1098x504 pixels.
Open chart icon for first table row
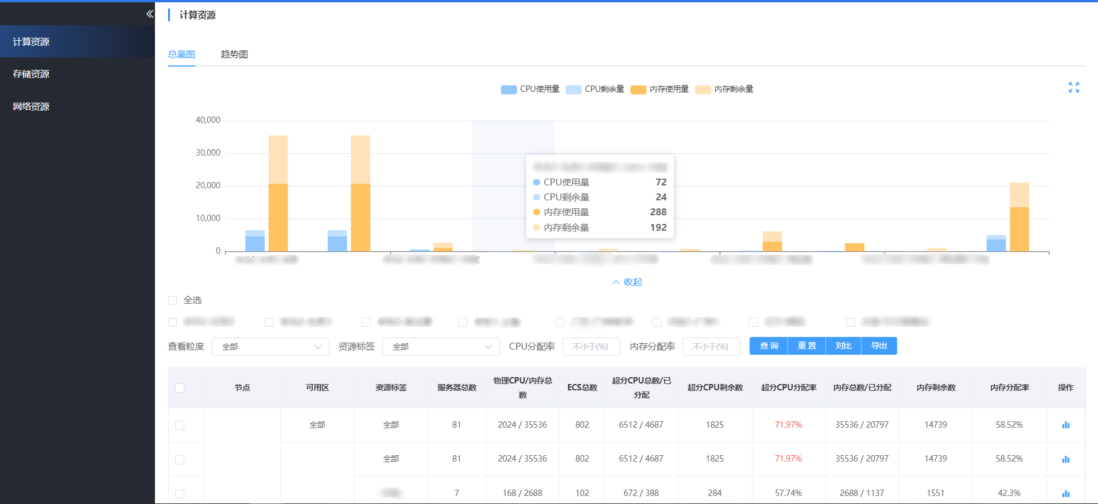[1065, 425]
